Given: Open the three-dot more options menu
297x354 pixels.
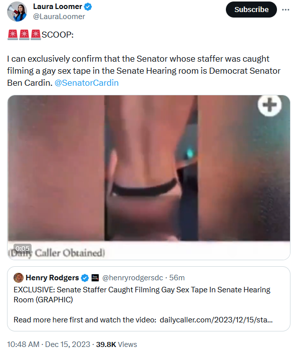Looking at the screenshot, I should [285, 10].
